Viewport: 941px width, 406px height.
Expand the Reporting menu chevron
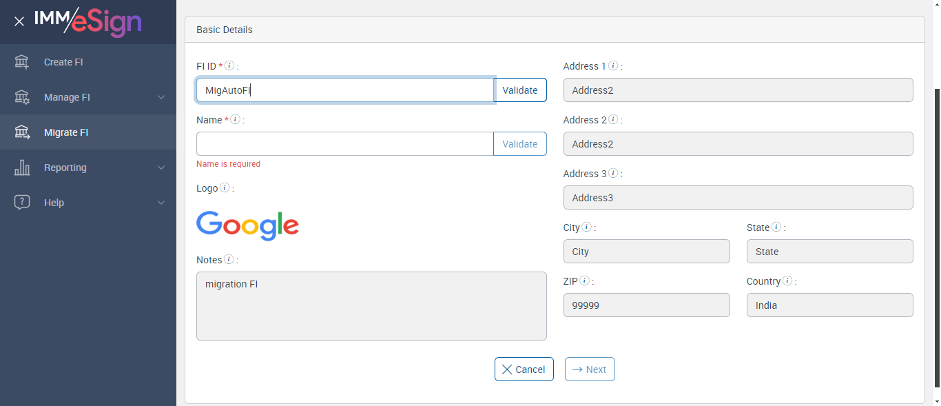tap(161, 168)
